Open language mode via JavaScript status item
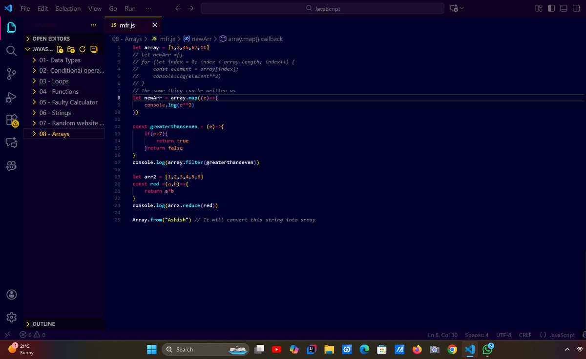Screen dimensions: 586x359 point(558,335)
